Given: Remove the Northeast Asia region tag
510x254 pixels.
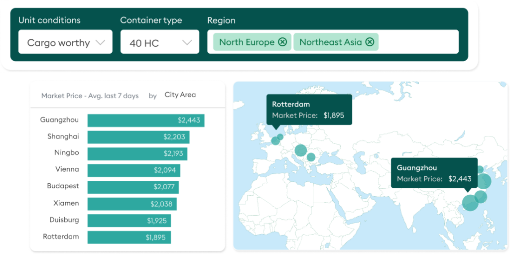Looking at the screenshot, I should click(x=370, y=42).
